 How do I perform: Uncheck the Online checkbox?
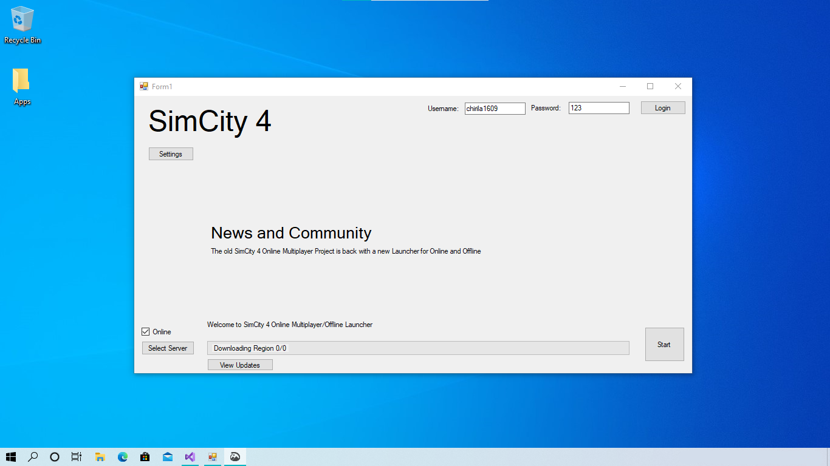point(145,332)
